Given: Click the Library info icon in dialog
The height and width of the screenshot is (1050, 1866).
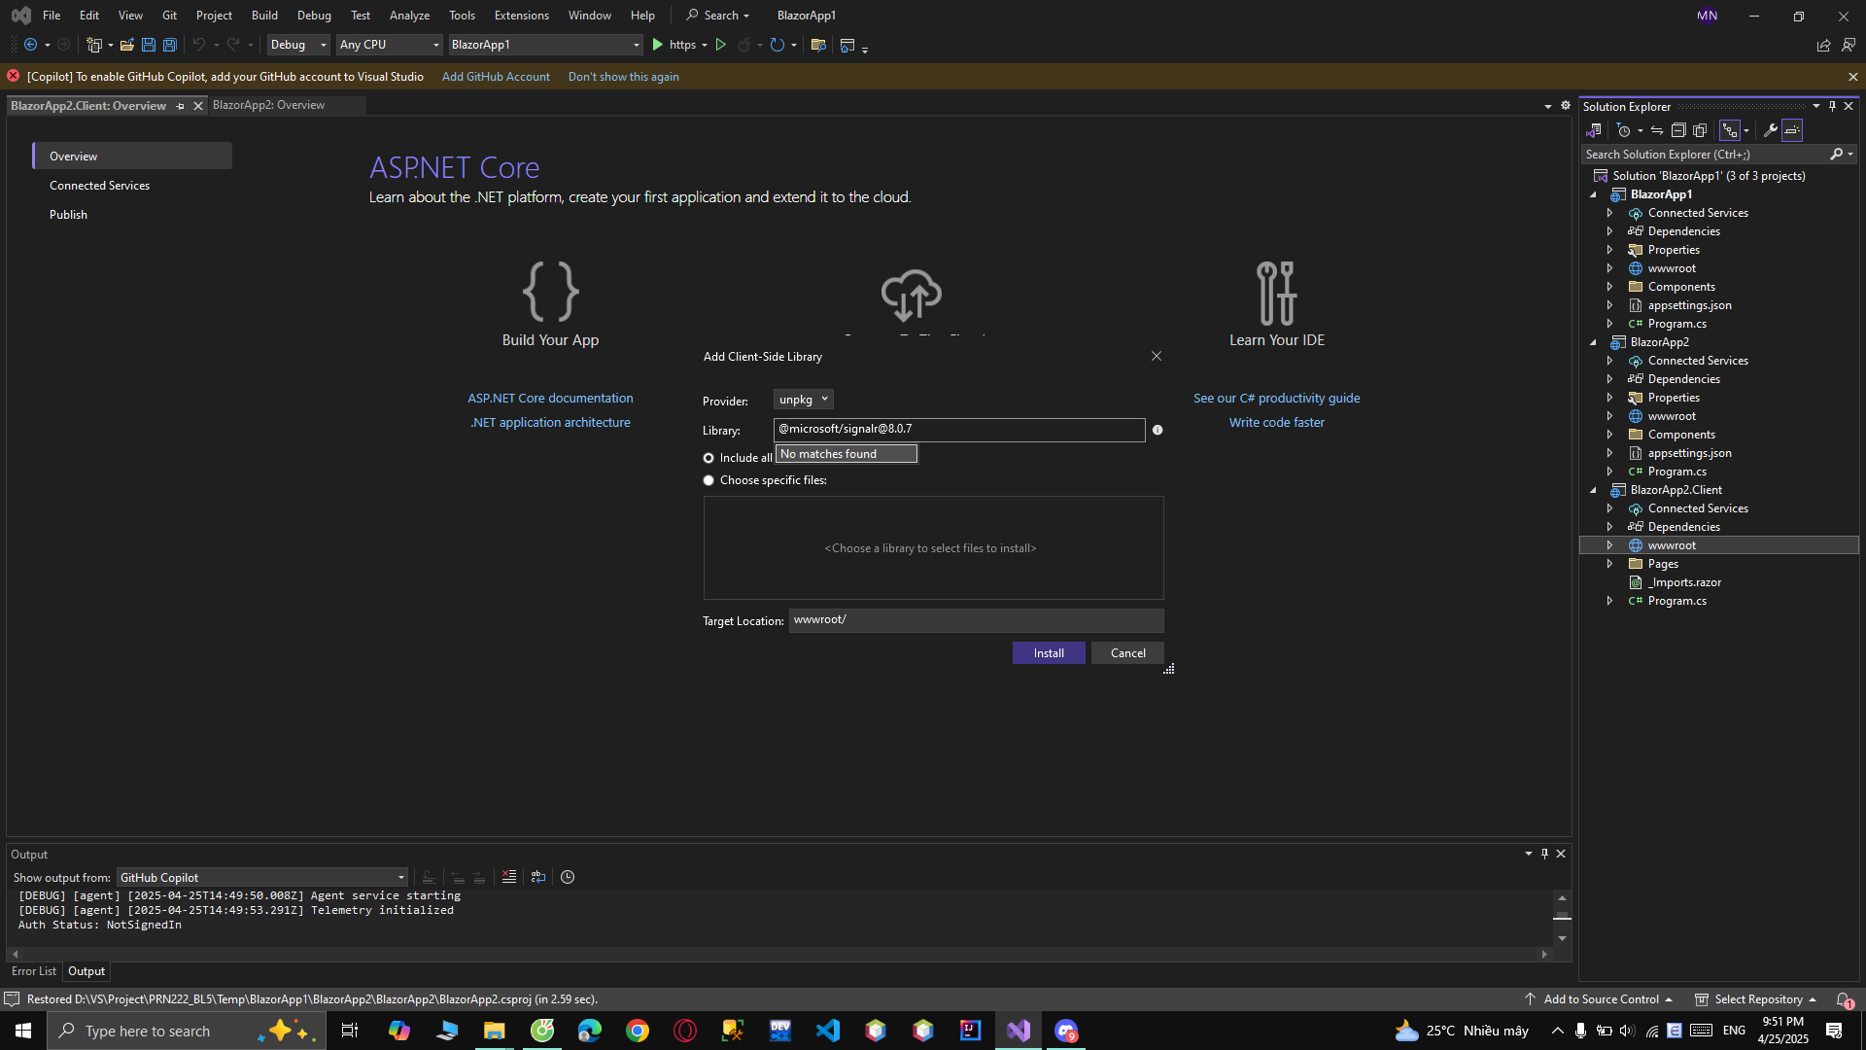Looking at the screenshot, I should tap(1158, 430).
